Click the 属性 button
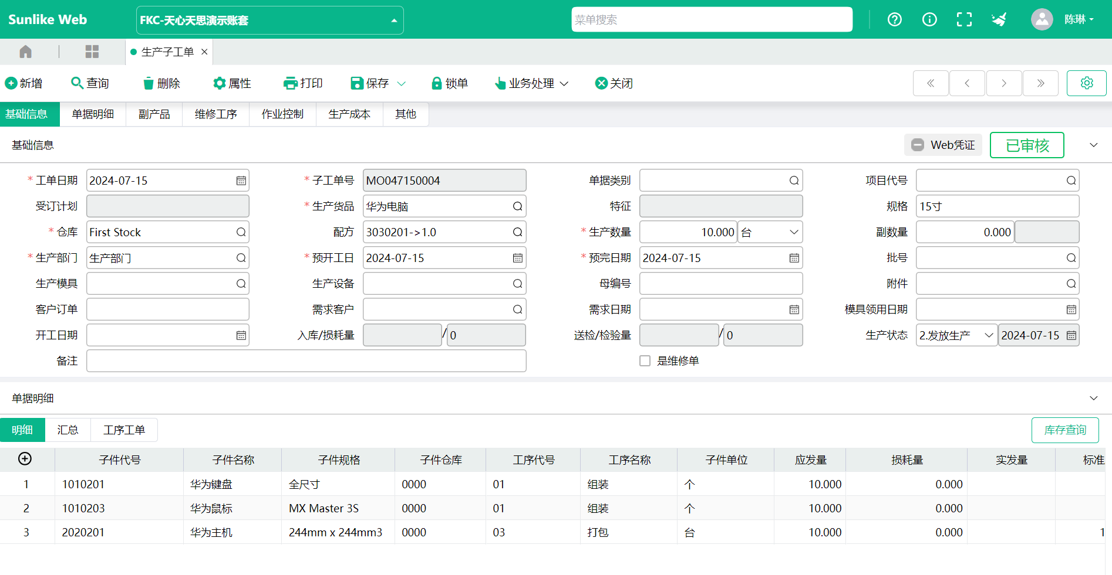The height and width of the screenshot is (575, 1112). (x=232, y=84)
